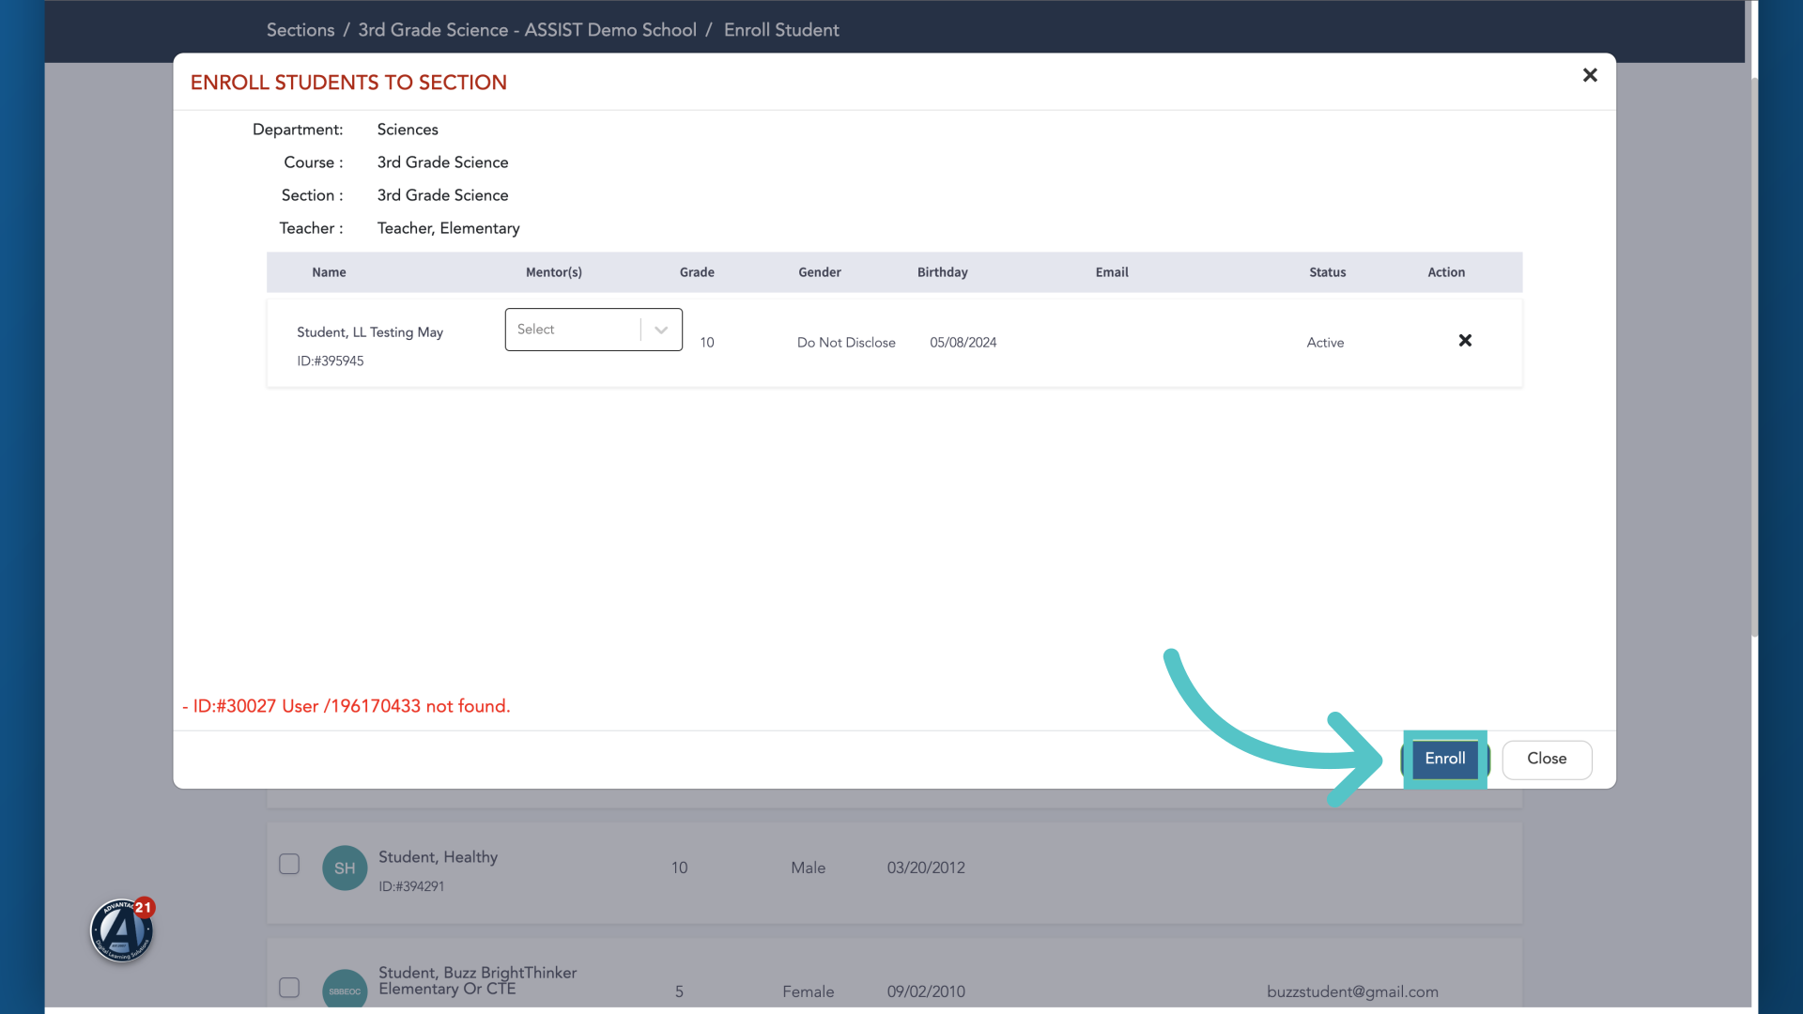The image size is (1803, 1014).
Task: Open the Mentor(s) Select dropdown
Action: 593,330
